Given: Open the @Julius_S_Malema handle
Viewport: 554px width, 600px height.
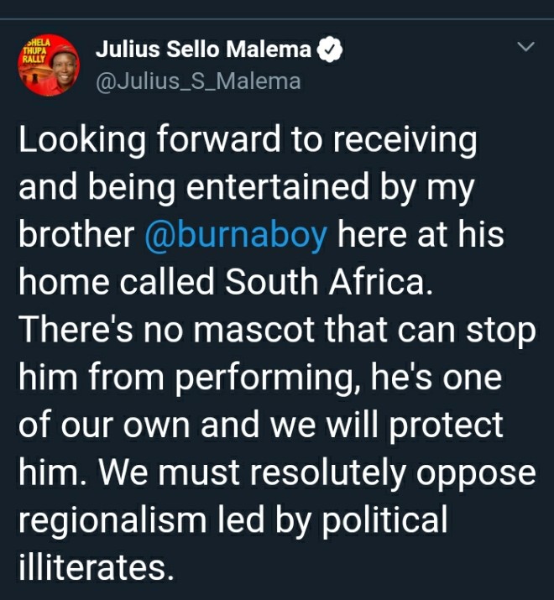Looking at the screenshot, I should (198, 81).
